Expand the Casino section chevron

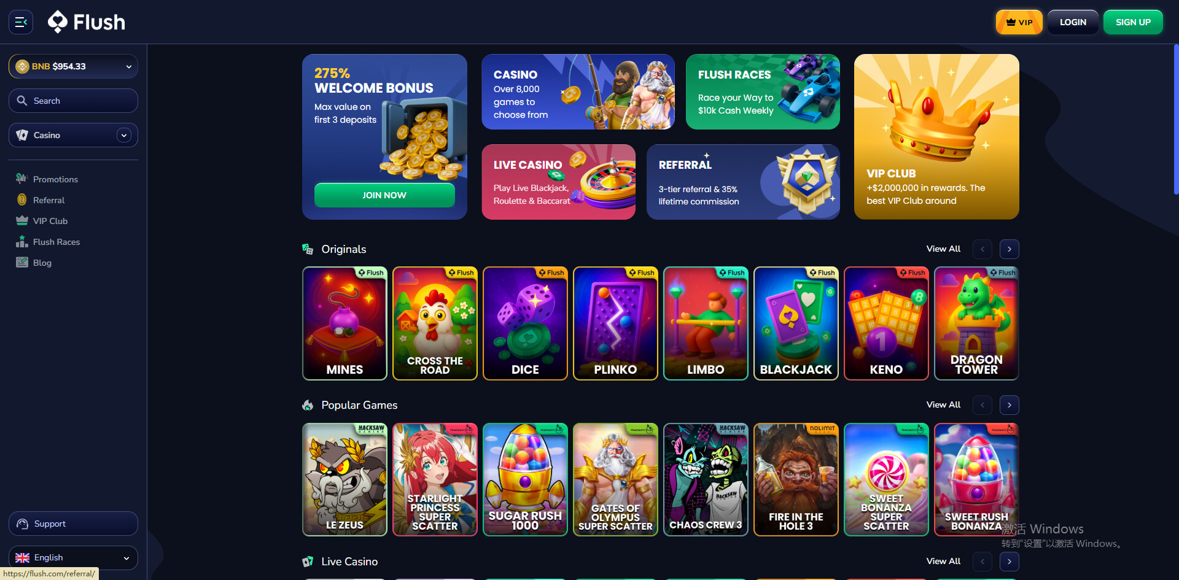[x=124, y=135]
